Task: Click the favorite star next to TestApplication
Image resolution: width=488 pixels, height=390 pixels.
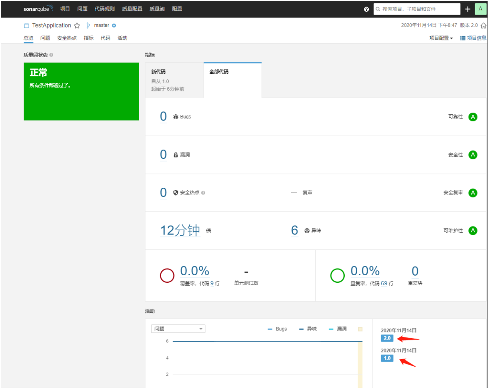Action: pos(77,25)
